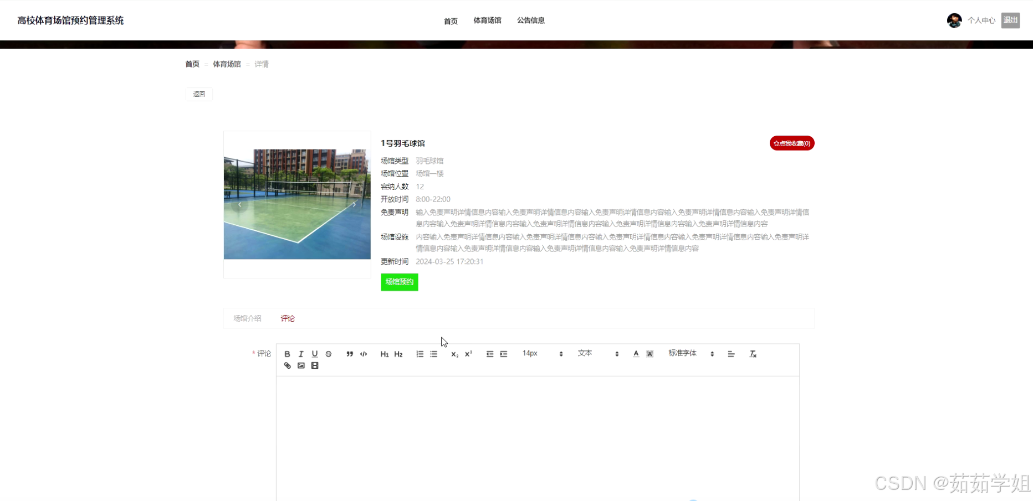Screen dimensions: 1033x501
Task: Open the 文本 header style dropdown
Action: click(598, 353)
